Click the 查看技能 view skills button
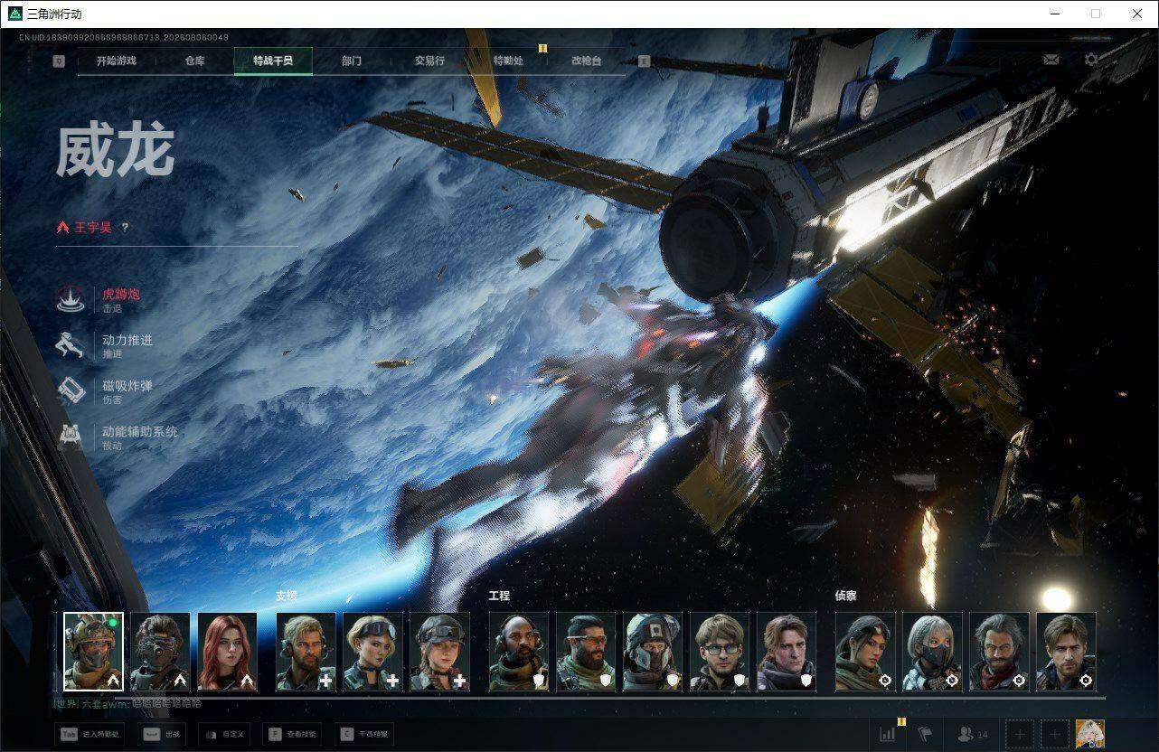This screenshot has height=752, width=1159. coord(293,735)
